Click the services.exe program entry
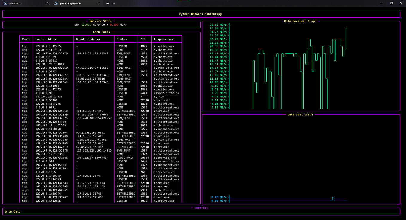406x220 pixels. click(x=164, y=172)
